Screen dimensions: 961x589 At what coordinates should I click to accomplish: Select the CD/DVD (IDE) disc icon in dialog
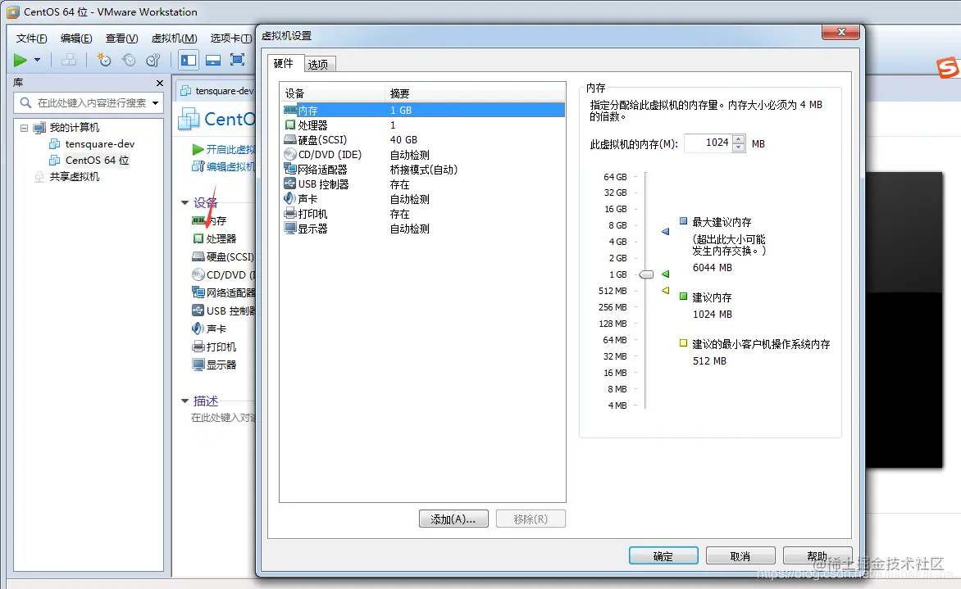[290, 154]
